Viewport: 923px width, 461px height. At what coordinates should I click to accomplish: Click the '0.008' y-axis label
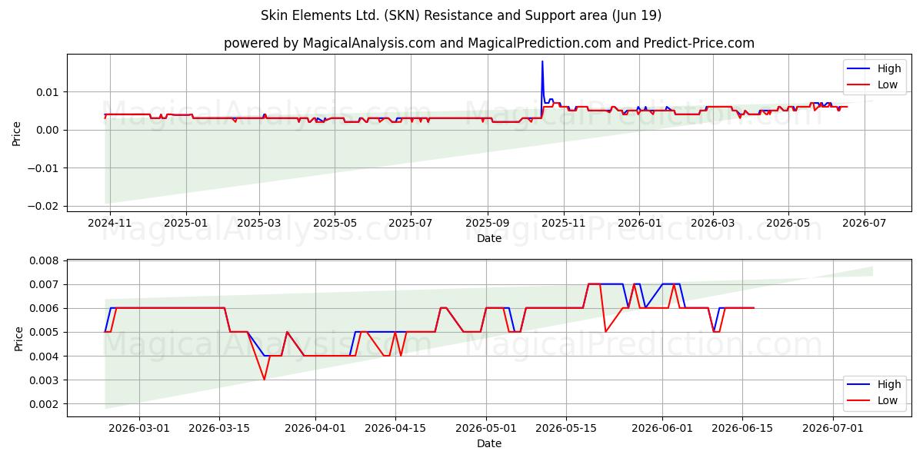(x=45, y=260)
